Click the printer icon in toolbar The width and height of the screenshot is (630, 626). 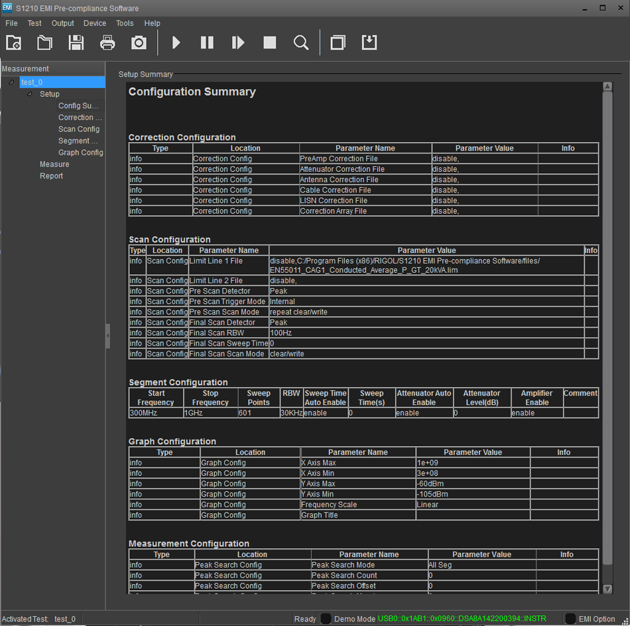pos(107,42)
